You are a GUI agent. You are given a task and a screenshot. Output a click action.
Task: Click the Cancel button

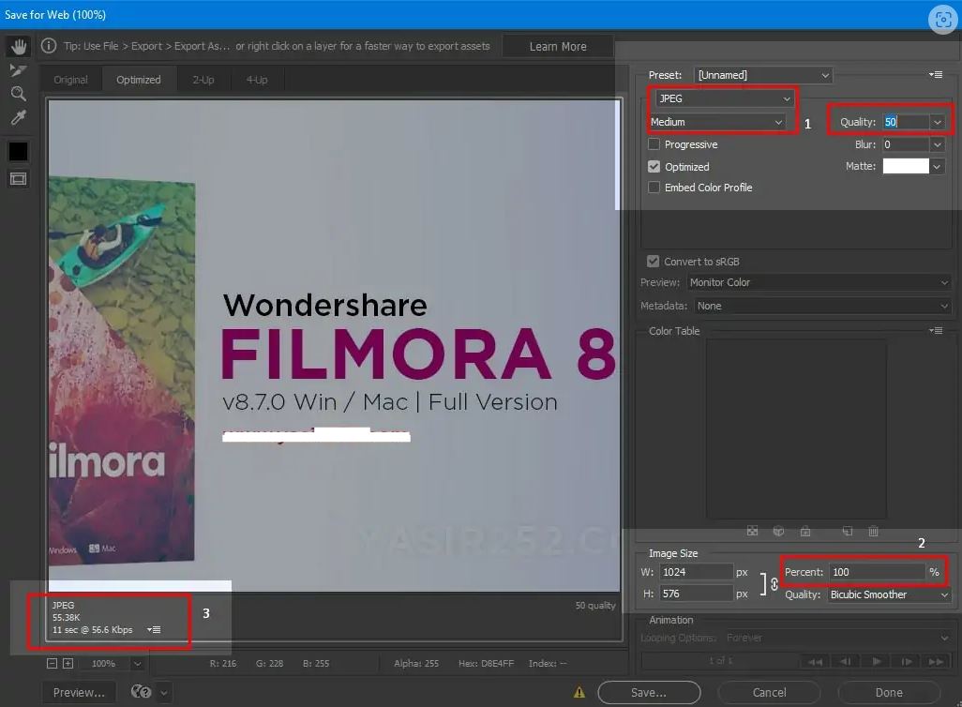pos(770,692)
